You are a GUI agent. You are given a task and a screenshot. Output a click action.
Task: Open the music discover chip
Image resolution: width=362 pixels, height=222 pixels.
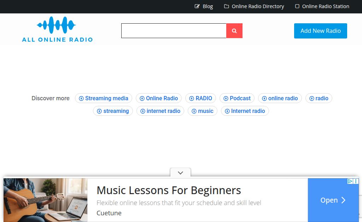(x=203, y=111)
